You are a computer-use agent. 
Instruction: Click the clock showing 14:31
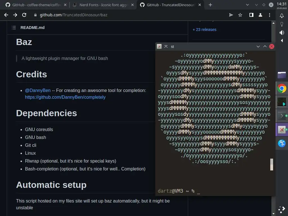coord(282,4)
